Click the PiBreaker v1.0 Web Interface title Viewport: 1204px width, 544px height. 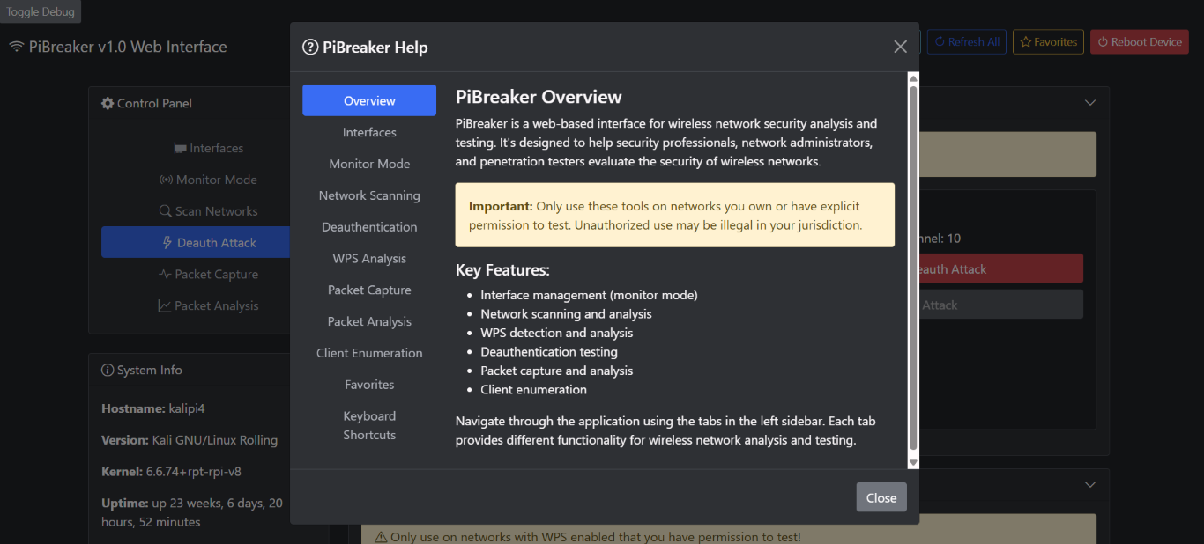pos(128,47)
